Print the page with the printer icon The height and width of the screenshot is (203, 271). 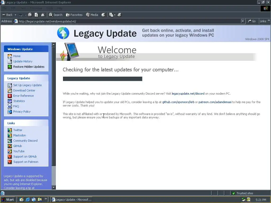[x=119, y=15]
